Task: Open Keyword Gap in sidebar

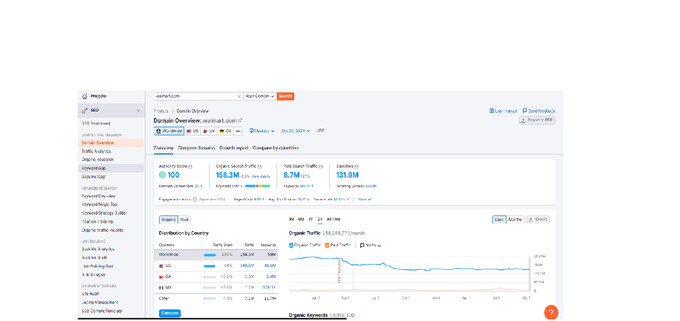Action: 111,168
